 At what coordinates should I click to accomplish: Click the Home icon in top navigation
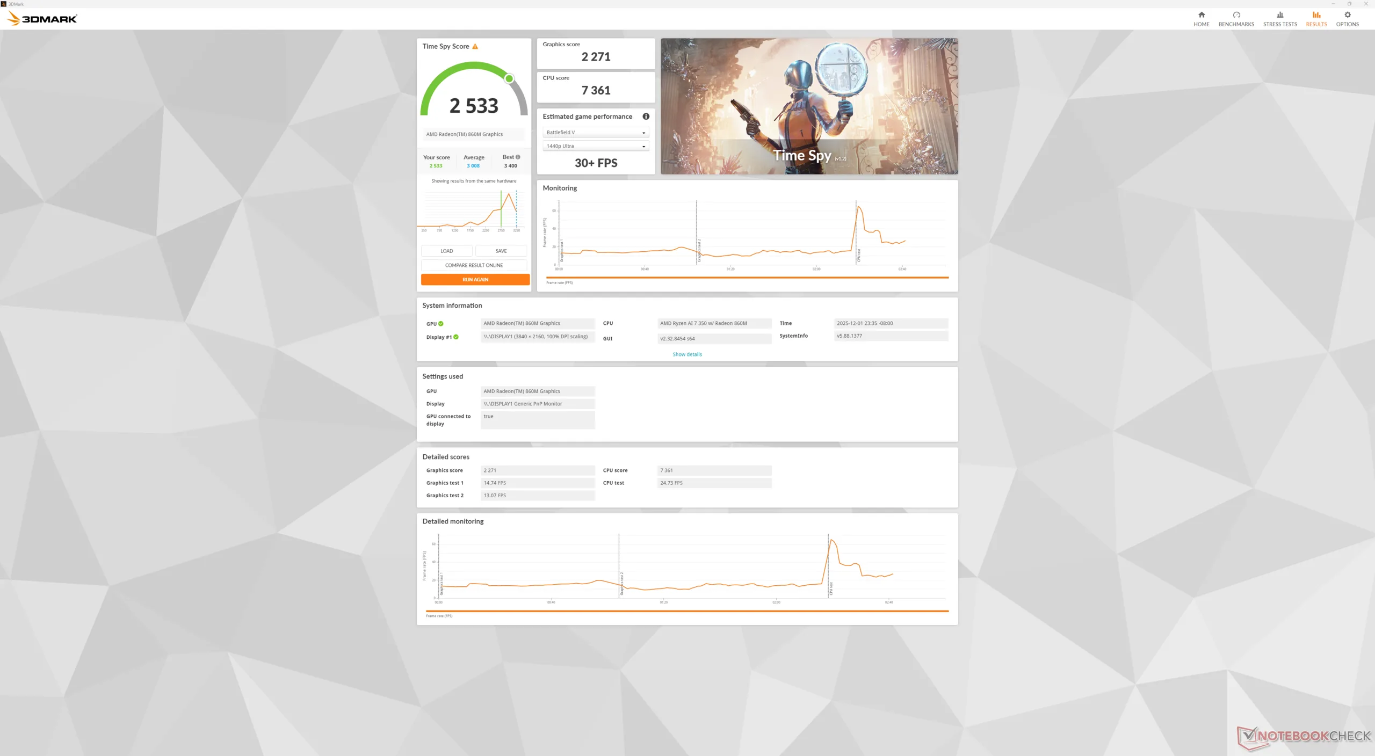1201,15
